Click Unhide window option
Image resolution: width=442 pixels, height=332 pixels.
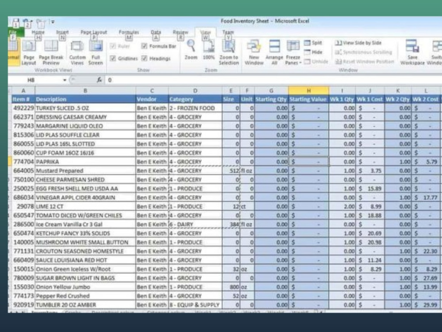pos(316,62)
